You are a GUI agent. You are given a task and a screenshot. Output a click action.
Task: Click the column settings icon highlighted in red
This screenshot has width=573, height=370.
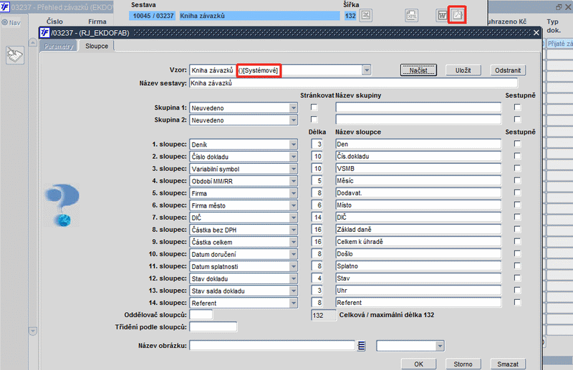pos(457,15)
